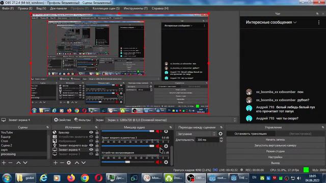The width and height of the screenshot is (326, 183).
Task: Open Справка menu
Action: pos(160,9)
